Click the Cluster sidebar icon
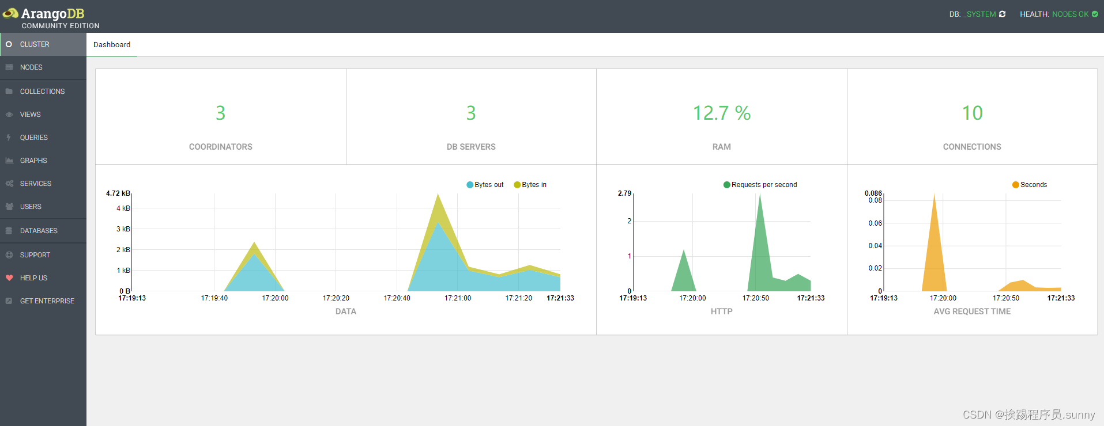 9,44
